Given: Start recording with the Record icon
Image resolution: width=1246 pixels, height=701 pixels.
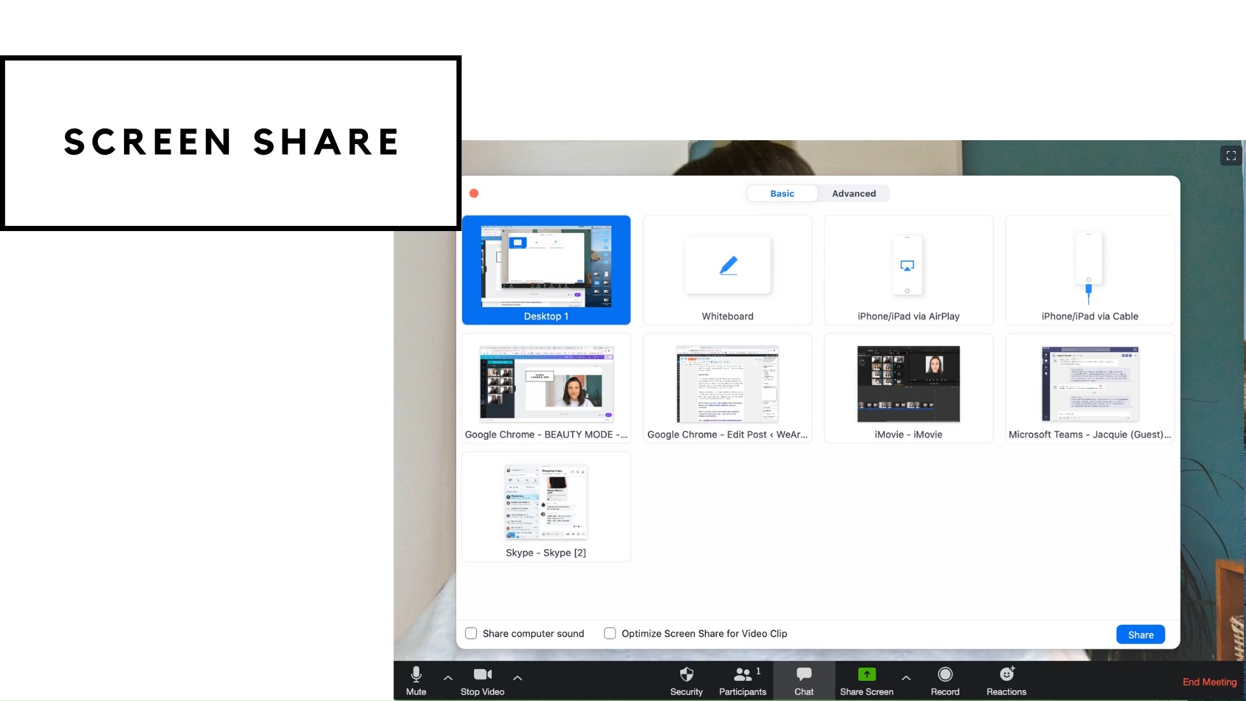Looking at the screenshot, I should coord(945,675).
